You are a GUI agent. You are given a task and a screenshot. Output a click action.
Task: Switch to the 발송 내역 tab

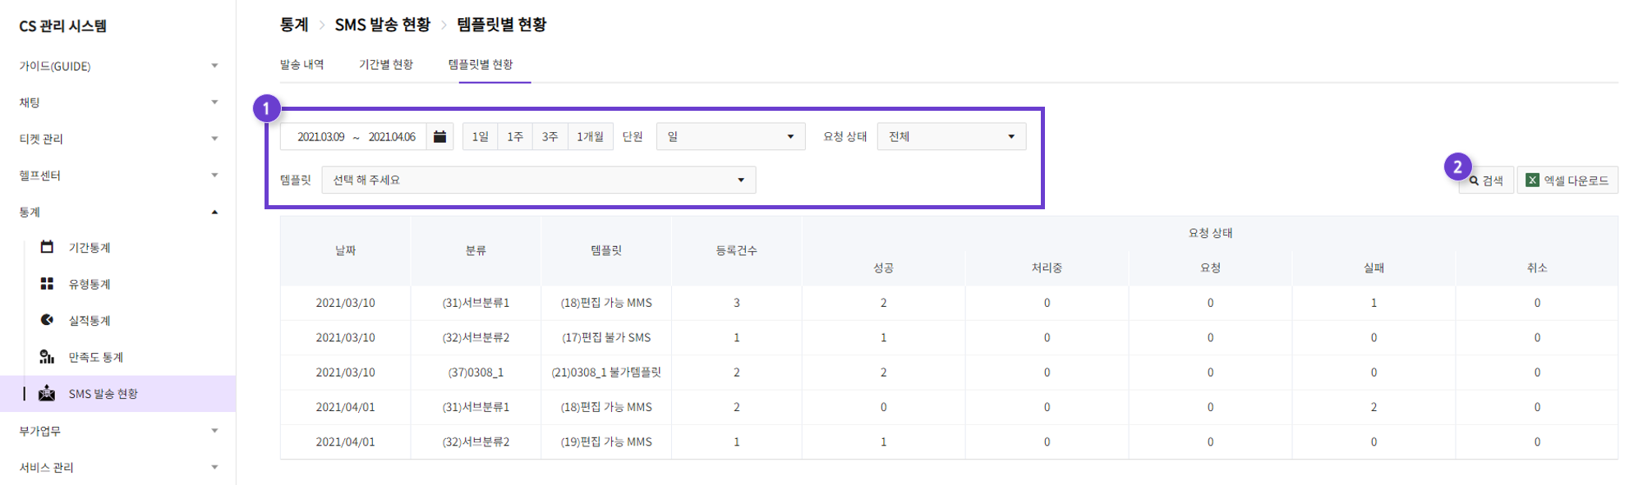[301, 65]
